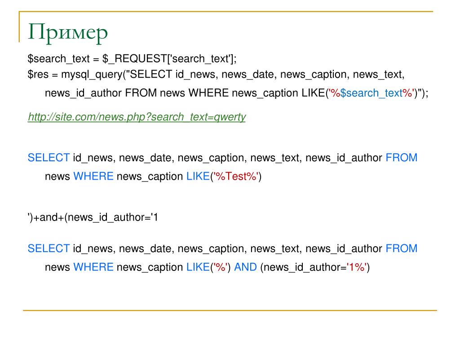Click the line starting with "$res = mysql_query"
This screenshot has width=460, height=345.
pyautogui.click(x=216, y=75)
